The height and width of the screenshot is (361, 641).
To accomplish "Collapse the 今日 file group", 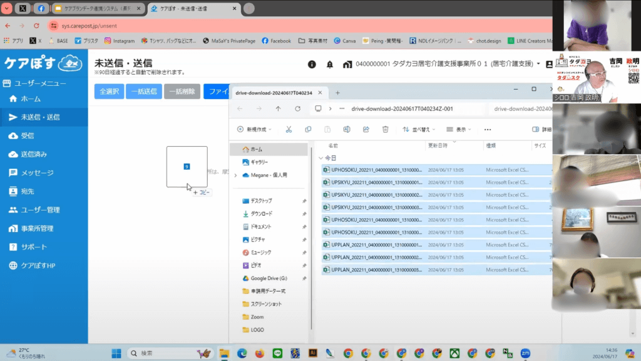I will click(321, 158).
